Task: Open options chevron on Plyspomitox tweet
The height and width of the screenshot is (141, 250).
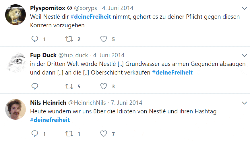Action: click(244, 8)
